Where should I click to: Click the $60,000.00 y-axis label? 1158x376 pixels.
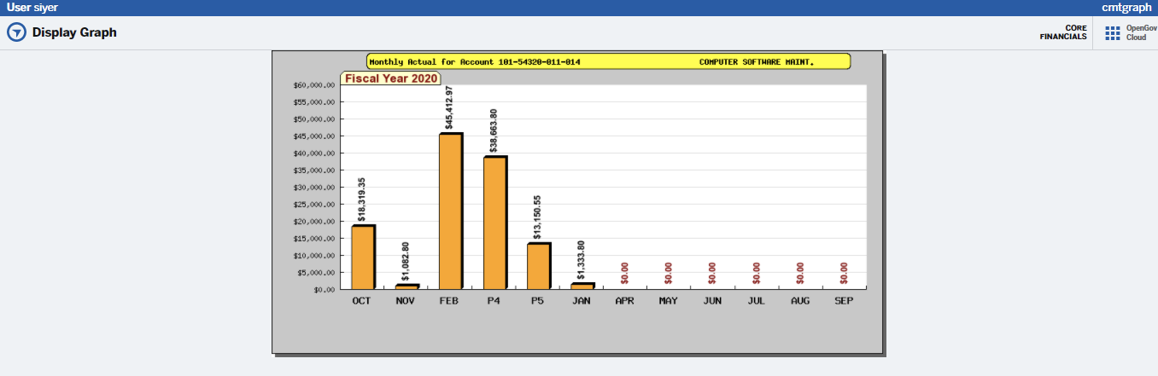[x=313, y=85]
